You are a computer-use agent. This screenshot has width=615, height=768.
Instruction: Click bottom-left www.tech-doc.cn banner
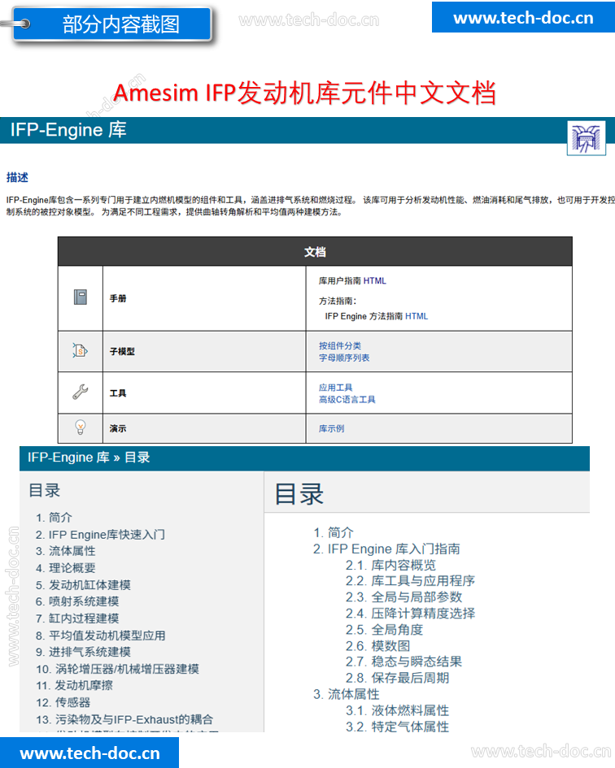coord(89,753)
